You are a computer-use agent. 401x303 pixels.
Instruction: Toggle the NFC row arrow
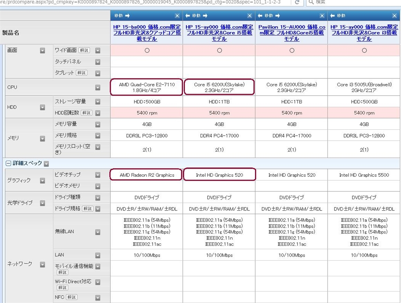pyautogui.click(x=98, y=298)
